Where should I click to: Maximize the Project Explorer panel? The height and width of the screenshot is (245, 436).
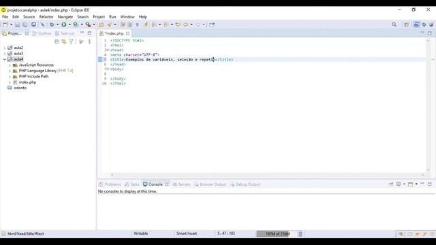89,33
